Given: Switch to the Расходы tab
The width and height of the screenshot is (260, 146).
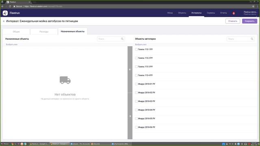Looking at the screenshot, I should click(x=44, y=32).
